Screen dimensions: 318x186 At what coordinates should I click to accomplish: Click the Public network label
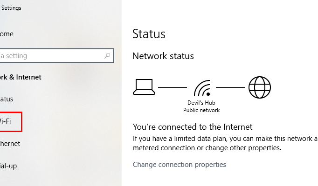[x=201, y=110]
